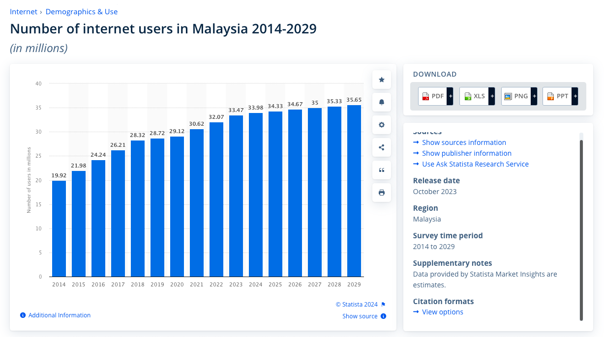View citation format options
This screenshot has height=337, width=604.
pyautogui.click(x=442, y=311)
